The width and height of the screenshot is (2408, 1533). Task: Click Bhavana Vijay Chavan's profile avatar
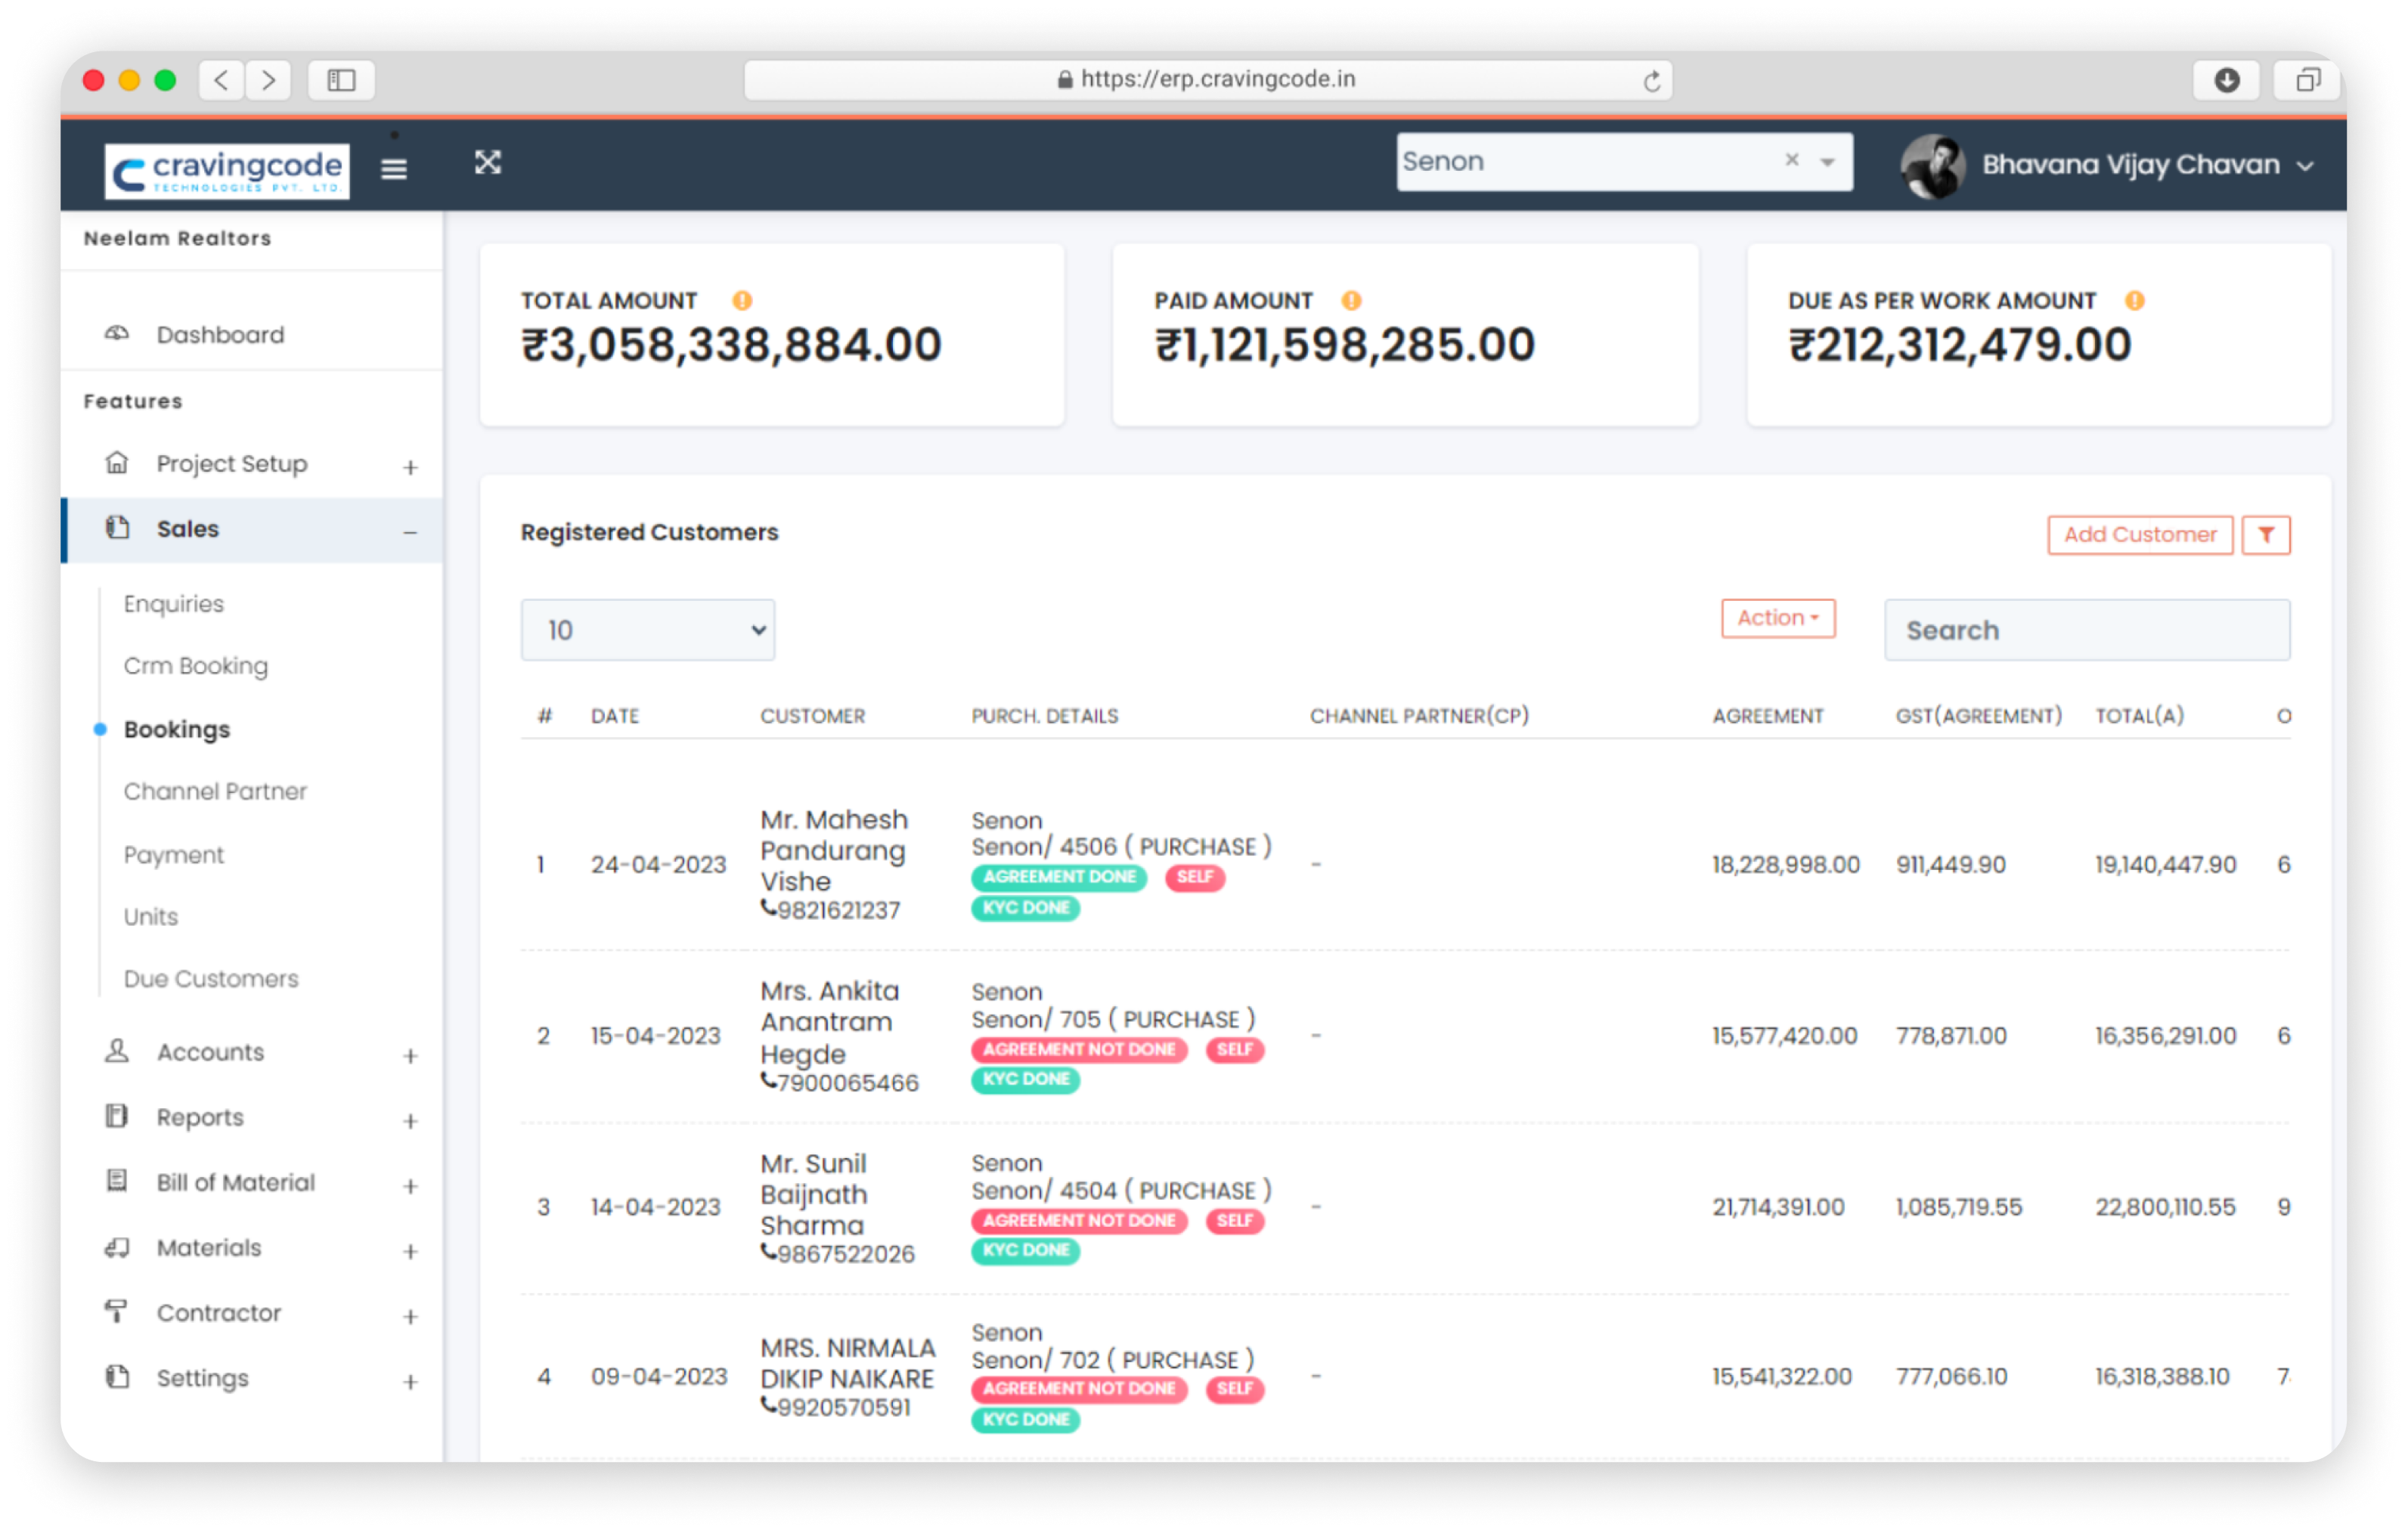(x=1933, y=166)
